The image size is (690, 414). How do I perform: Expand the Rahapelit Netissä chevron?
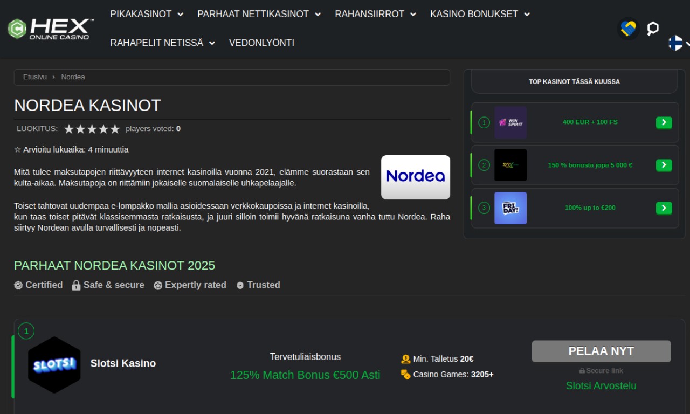pos(212,43)
